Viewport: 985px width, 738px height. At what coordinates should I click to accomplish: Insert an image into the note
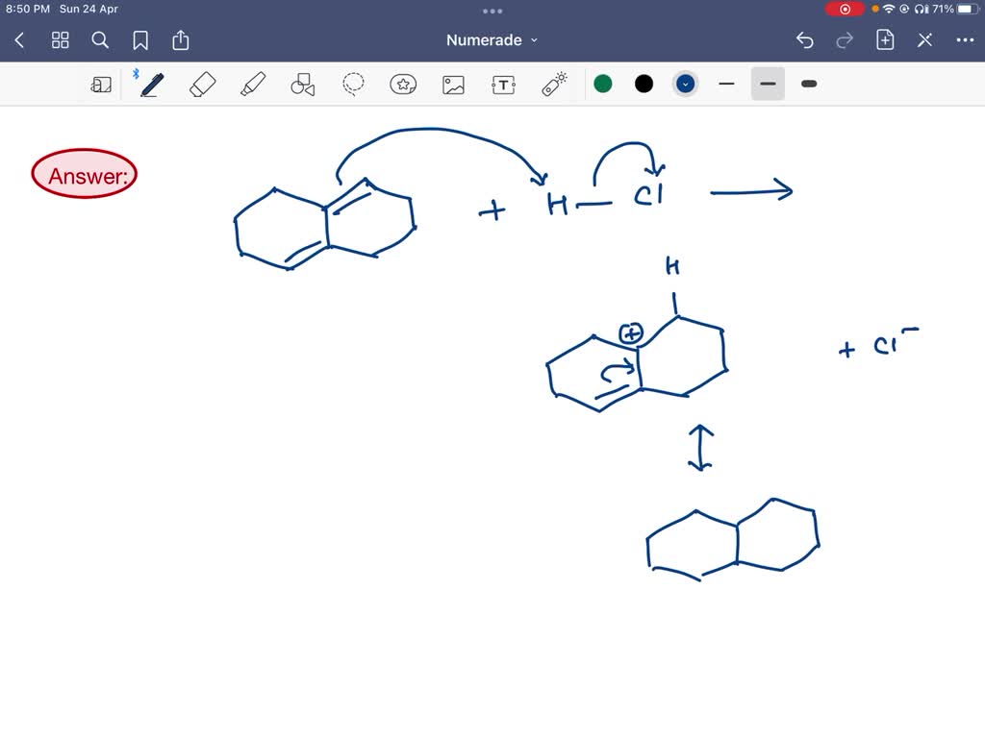pos(453,84)
